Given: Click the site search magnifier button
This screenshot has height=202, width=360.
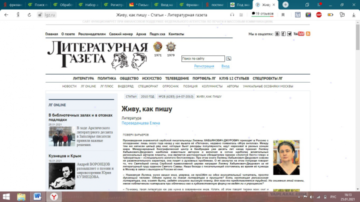Looking at the screenshot, I should (x=228, y=58).
